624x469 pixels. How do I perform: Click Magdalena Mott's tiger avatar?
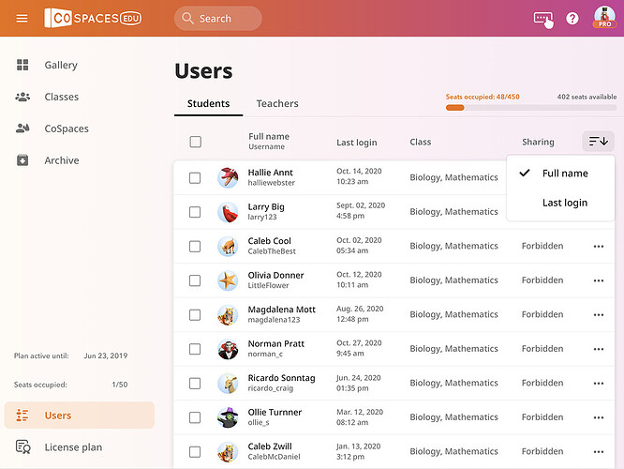228,315
